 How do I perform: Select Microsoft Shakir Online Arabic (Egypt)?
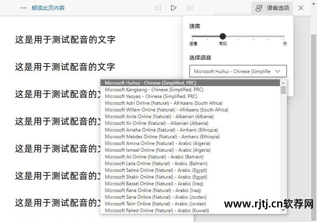190,177
